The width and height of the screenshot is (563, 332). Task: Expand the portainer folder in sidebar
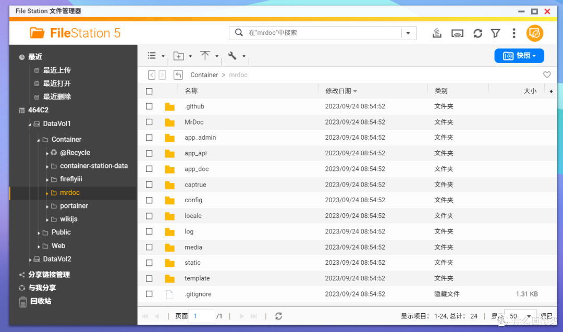click(47, 205)
